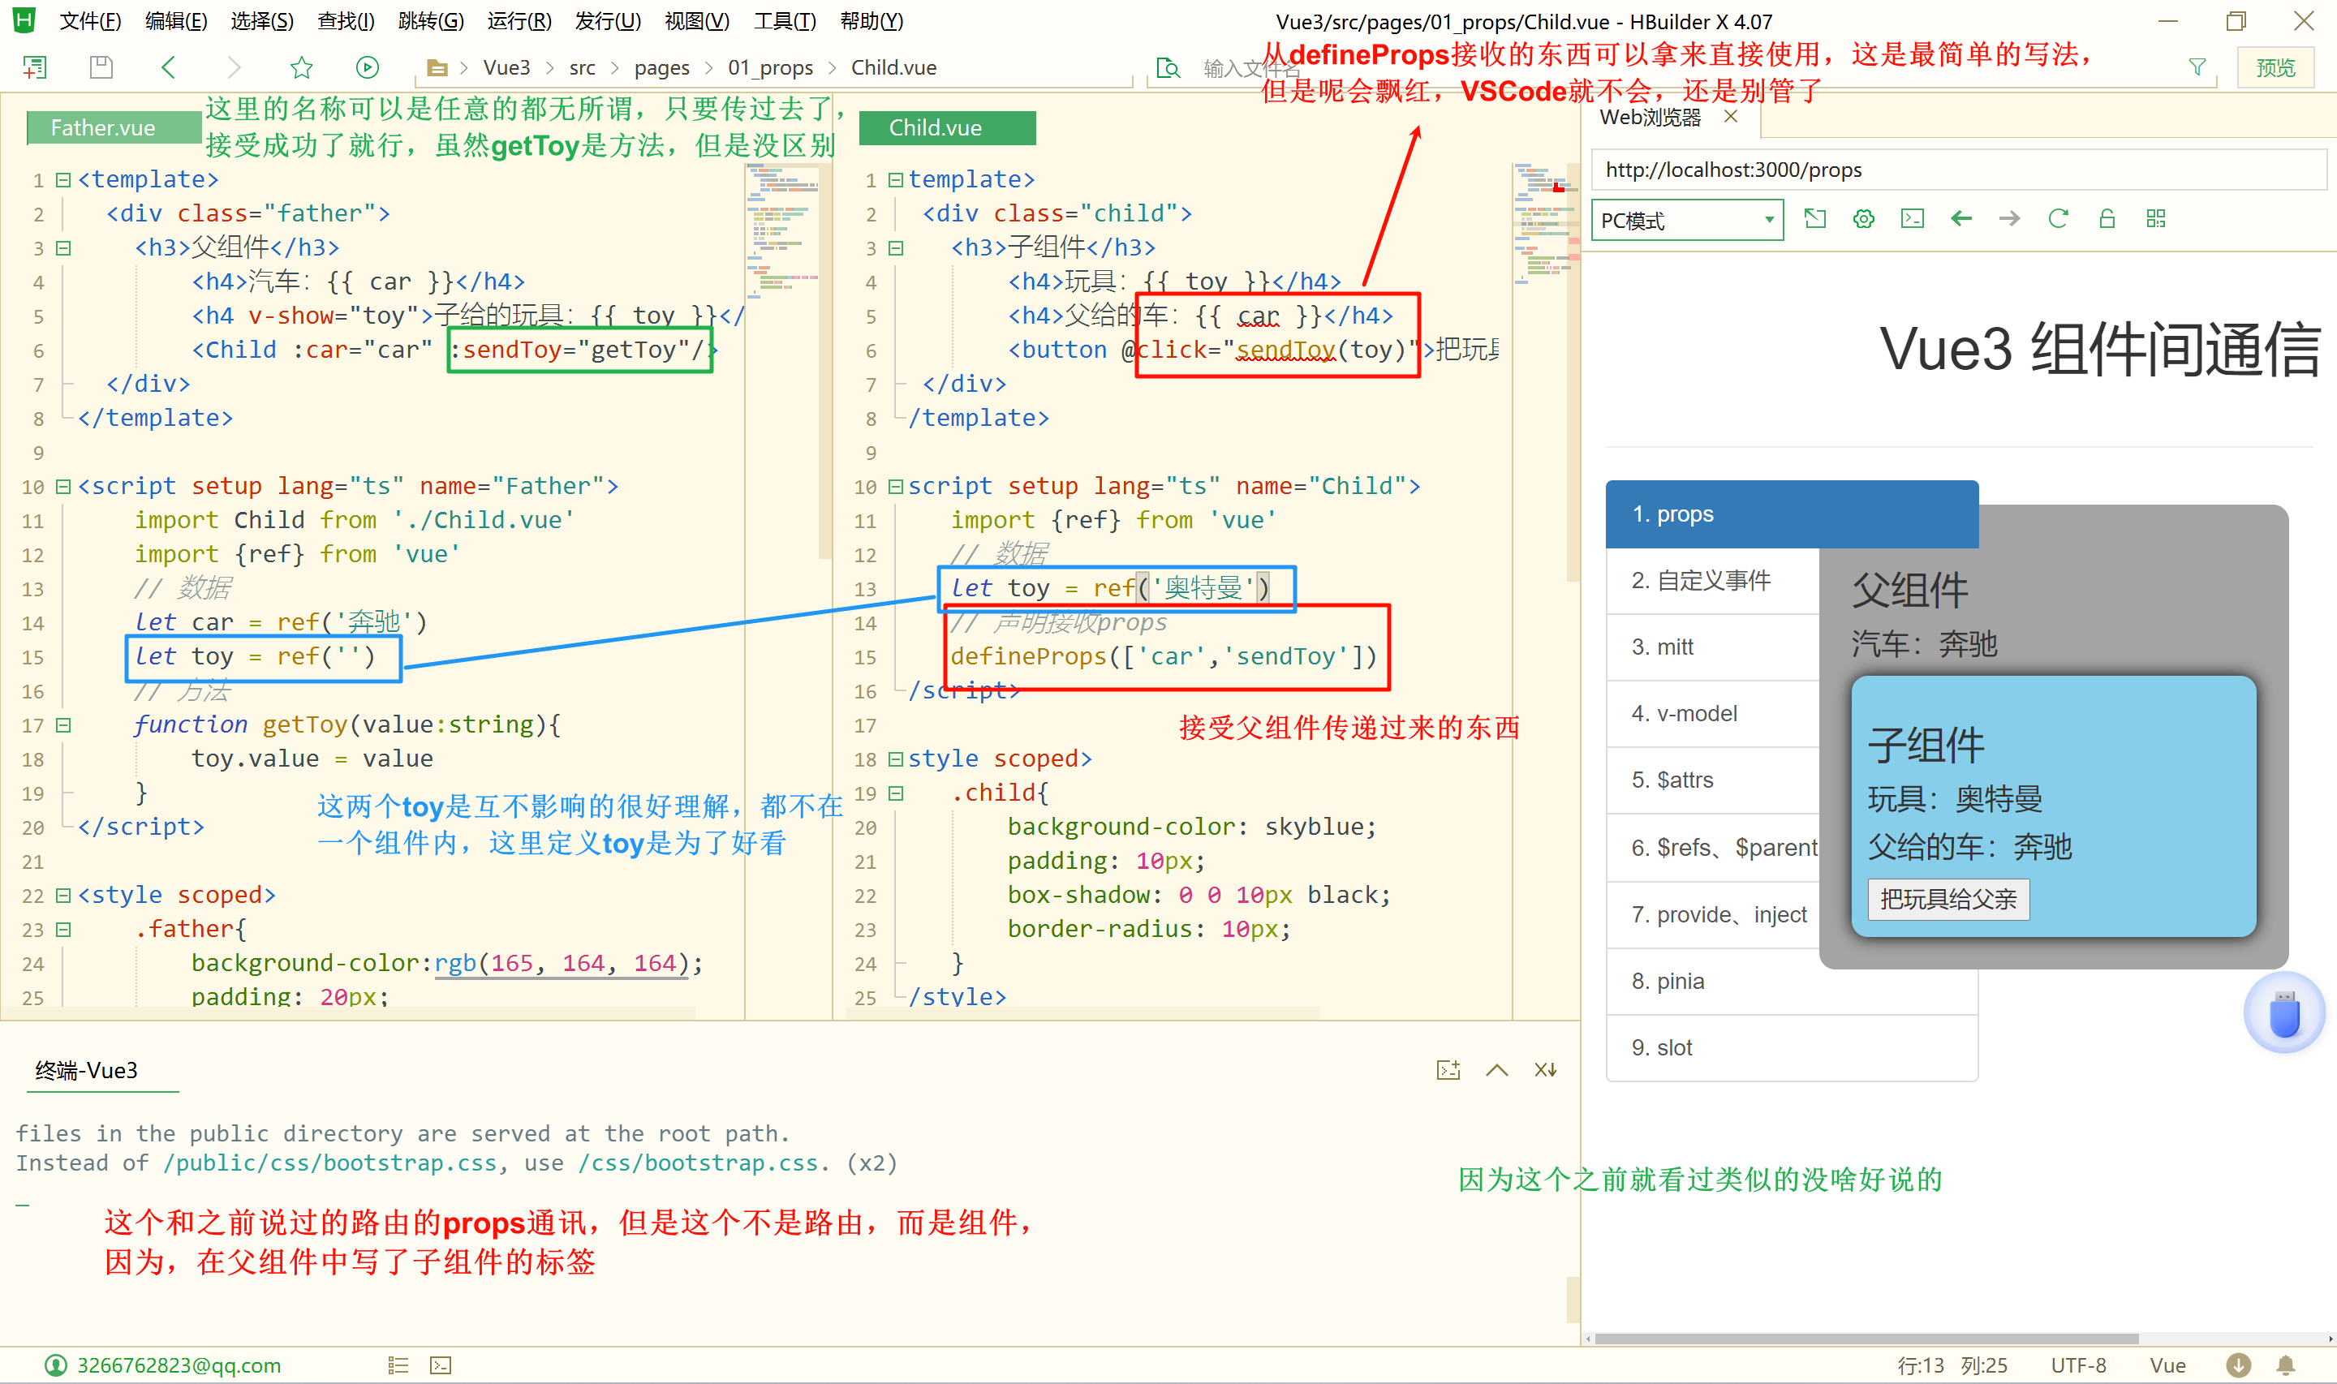Image resolution: width=2337 pixels, height=1384 pixels.
Task: Click the save file icon
Action: 101,67
